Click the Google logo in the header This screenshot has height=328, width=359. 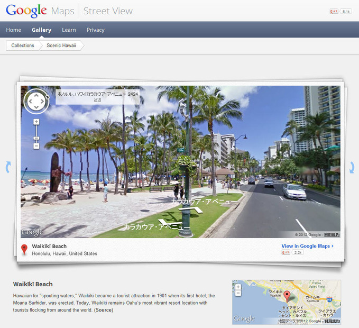(26, 11)
